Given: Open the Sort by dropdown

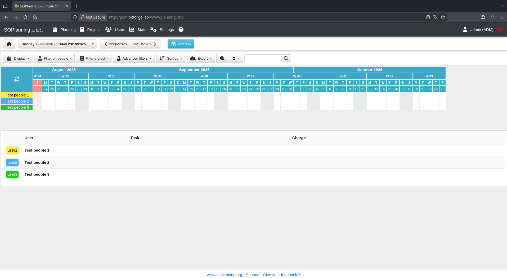Looking at the screenshot, I should pos(171,58).
